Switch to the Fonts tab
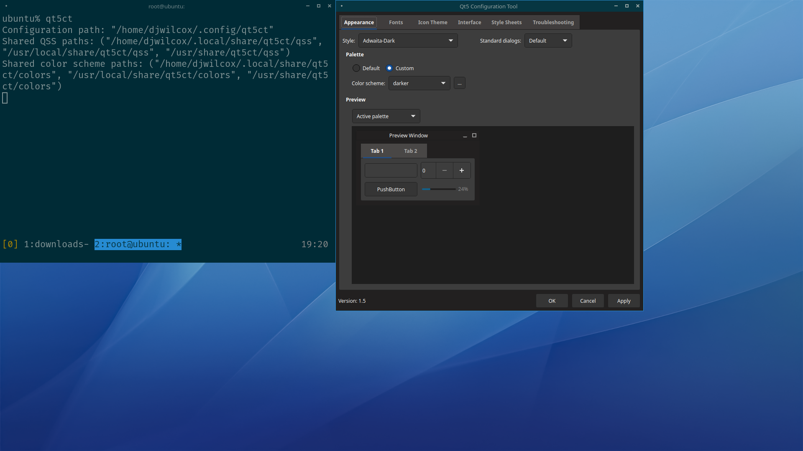The height and width of the screenshot is (451, 803). 396,23
